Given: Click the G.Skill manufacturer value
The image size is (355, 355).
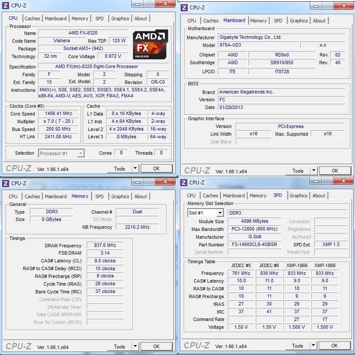Looking at the screenshot, I should pyautogui.click(x=254, y=237).
